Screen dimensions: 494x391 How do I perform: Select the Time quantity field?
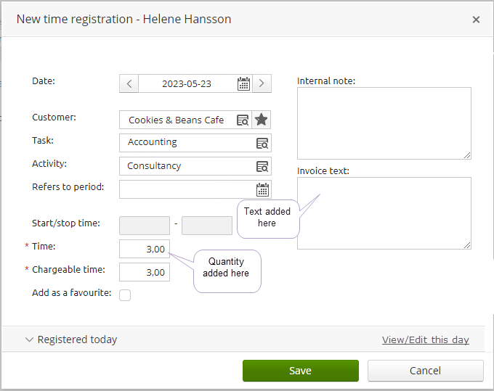coord(145,249)
